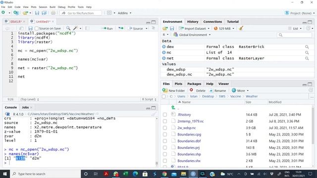The height and width of the screenshot is (178, 317).
Task: Expand the dew object row
Action: tap(164, 46)
